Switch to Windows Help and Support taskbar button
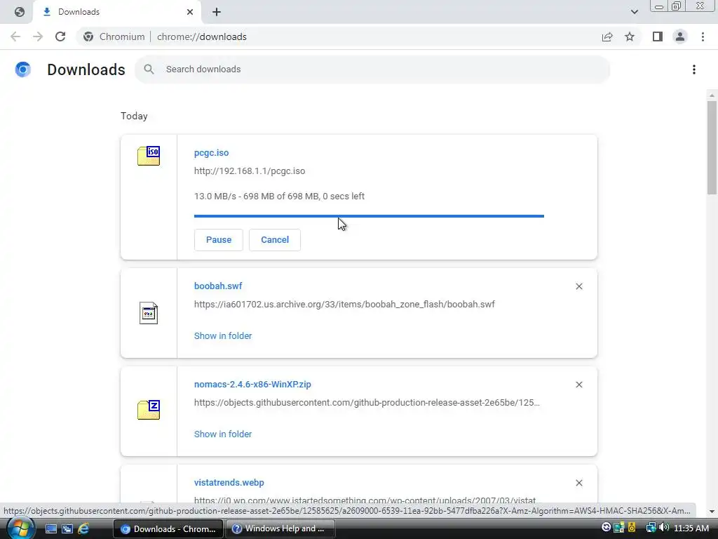718x539 pixels. click(280, 528)
